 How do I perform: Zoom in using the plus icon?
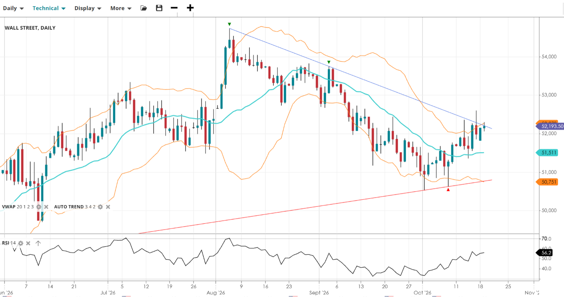click(190, 8)
